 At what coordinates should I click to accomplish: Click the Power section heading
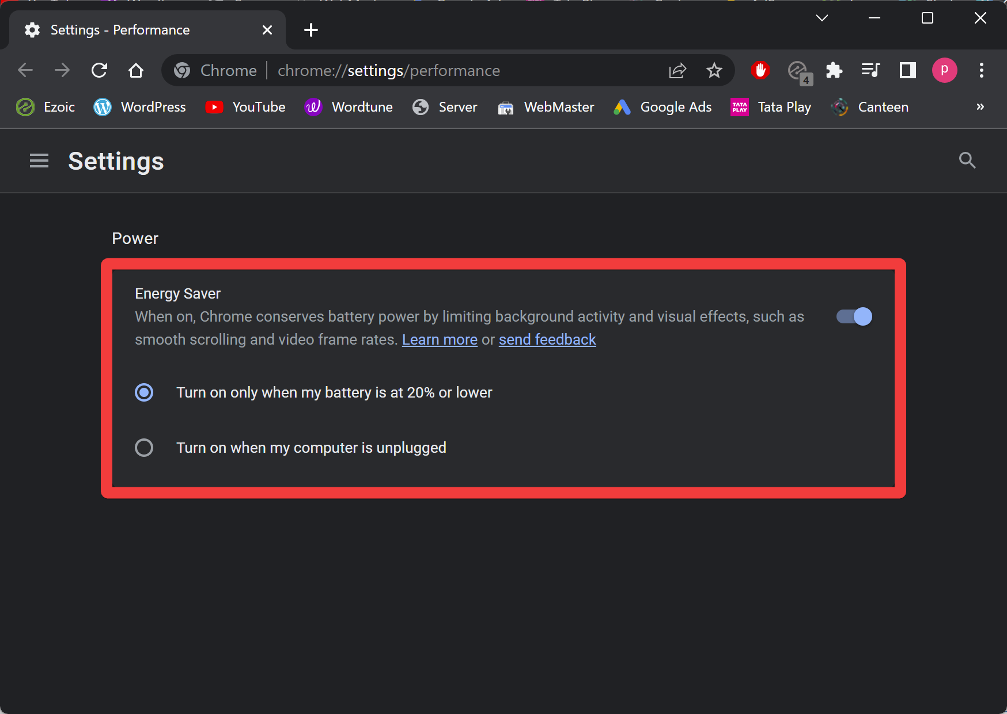point(135,238)
